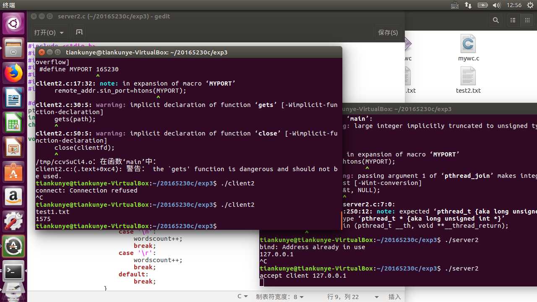
Task: Open the sound volume indicator
Action: click(497, 5)
